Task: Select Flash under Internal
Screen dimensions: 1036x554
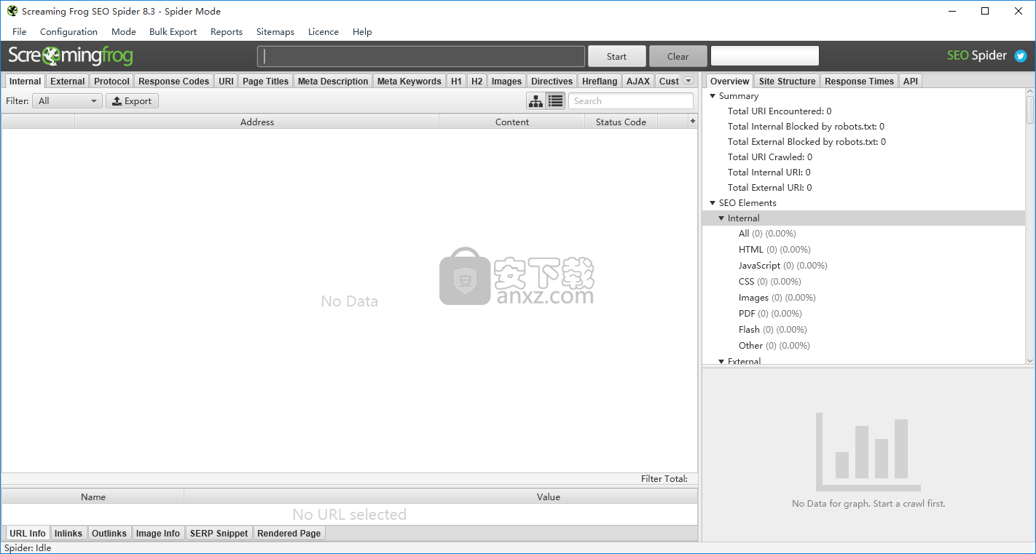Action: [x=773, y=330]
